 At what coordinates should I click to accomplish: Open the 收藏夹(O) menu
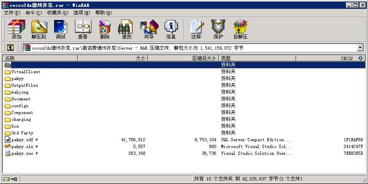pos(57,13)
